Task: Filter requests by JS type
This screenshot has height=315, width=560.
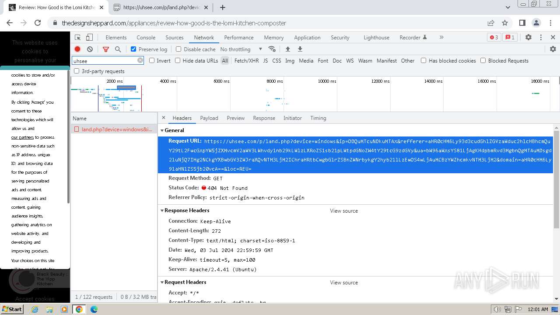Action: [x=266, y=61]
